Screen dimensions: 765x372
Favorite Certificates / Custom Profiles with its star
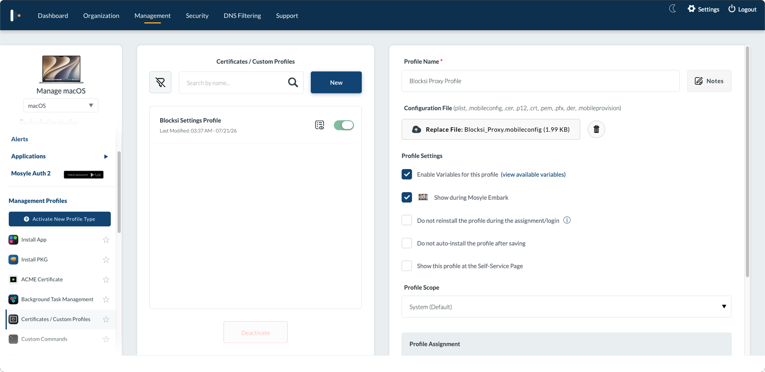pyautogui.click(x=106, y=319)
